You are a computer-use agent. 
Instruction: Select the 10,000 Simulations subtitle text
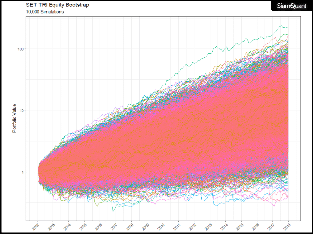[45, 12]
